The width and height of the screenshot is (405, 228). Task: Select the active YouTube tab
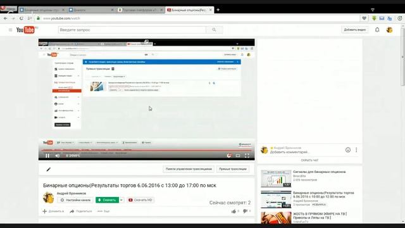pyautogui.click(x=189, y=10)
